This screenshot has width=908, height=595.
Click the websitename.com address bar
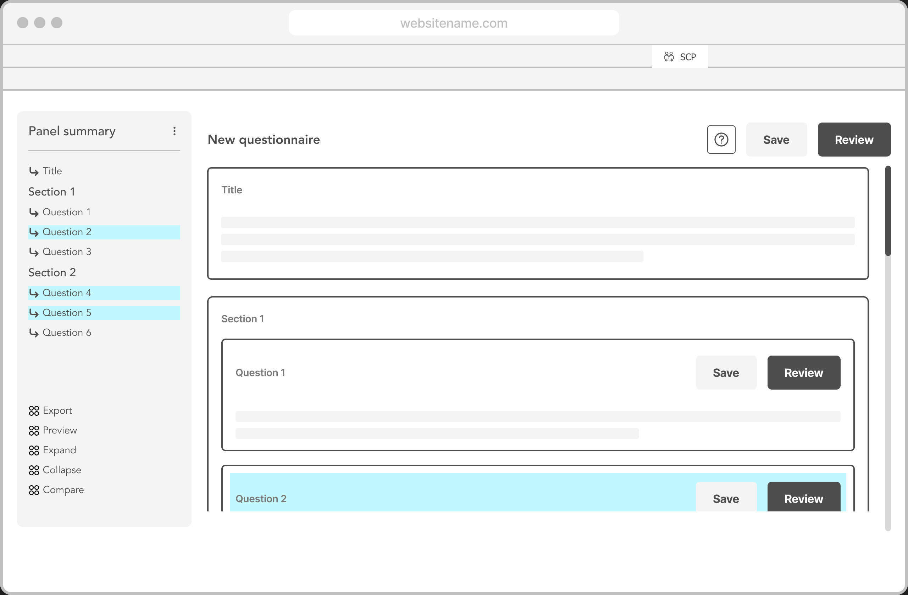coord(454,23)
